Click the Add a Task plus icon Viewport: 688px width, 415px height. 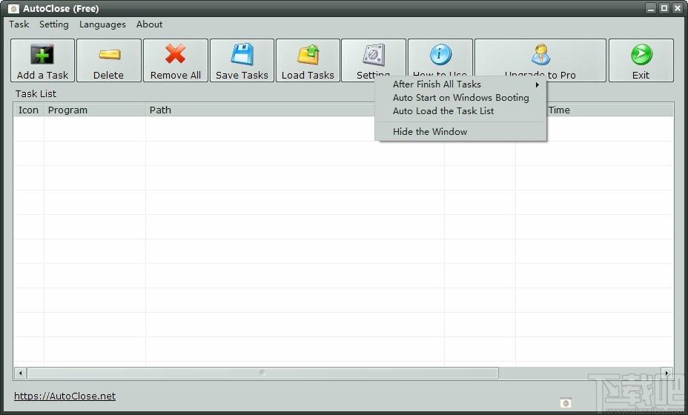[42, 55]
